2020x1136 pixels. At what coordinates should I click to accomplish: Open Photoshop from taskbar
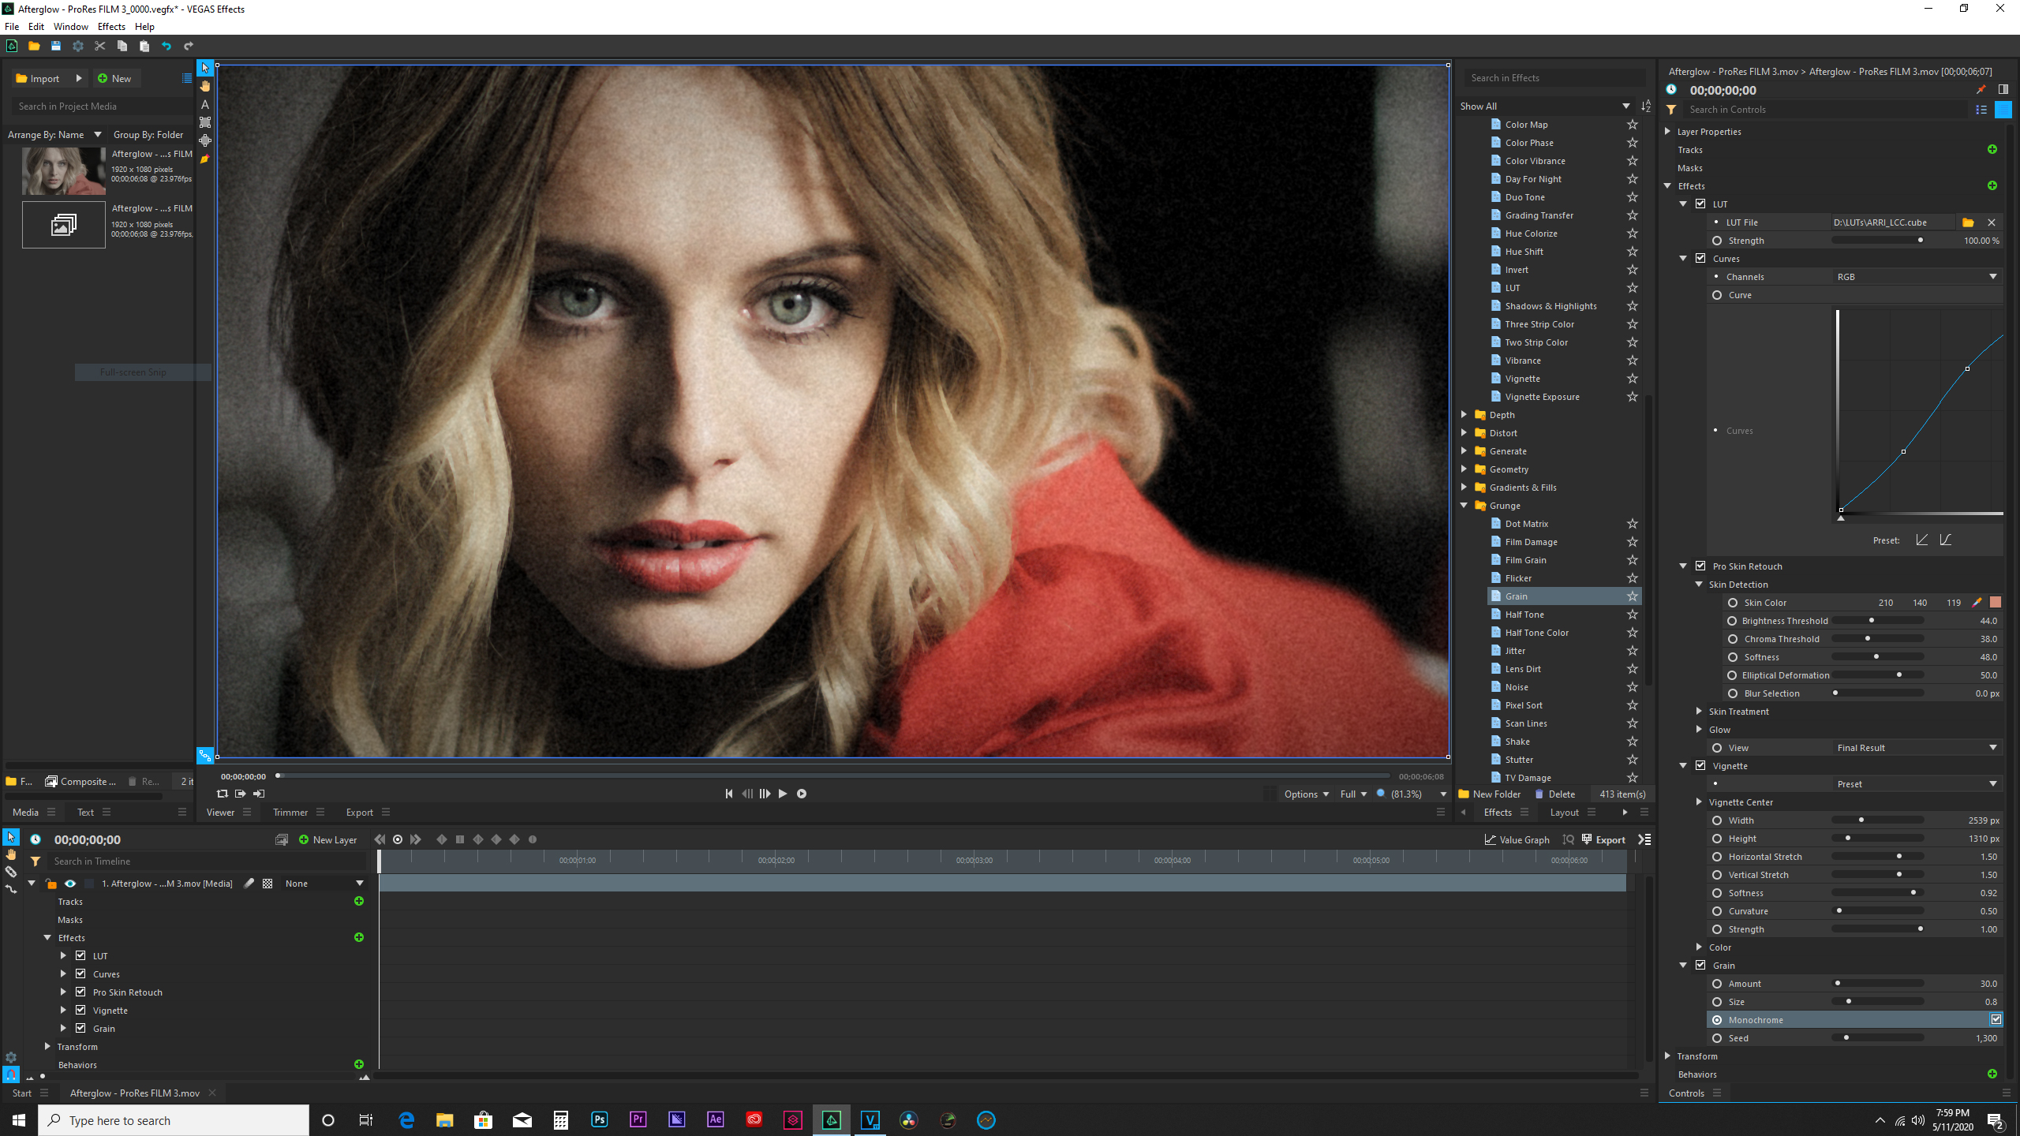tap(599, 1119)
